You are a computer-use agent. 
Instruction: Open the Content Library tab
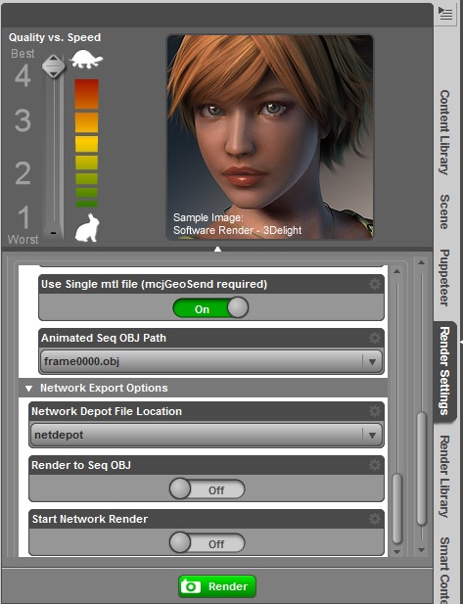click(x=445, y=132)
